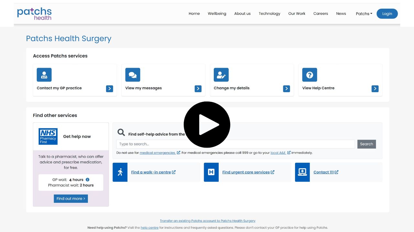Click the walking person walk-in icon
Viewport: 414px width, 232px height.
click(x=120, y=172)
